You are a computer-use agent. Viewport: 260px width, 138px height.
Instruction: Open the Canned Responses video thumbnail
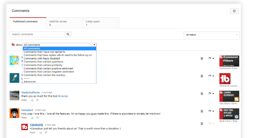pos(229,96)
